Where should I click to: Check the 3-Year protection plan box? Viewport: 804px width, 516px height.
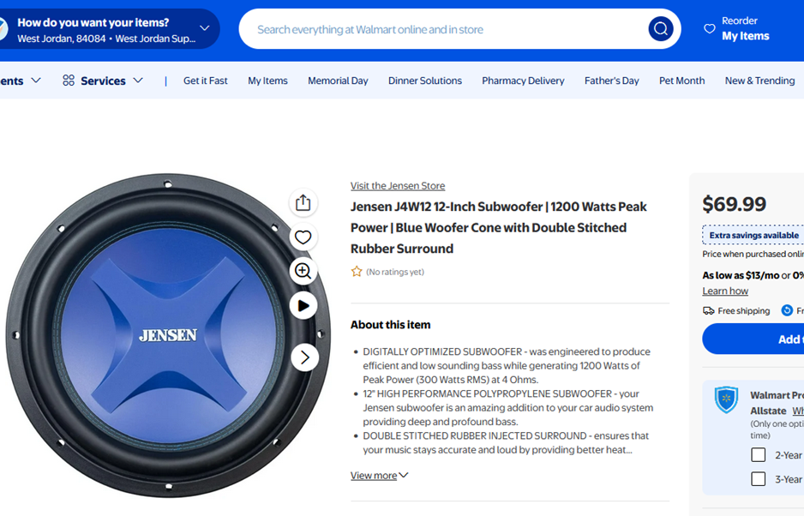click(x=758, y=479)
